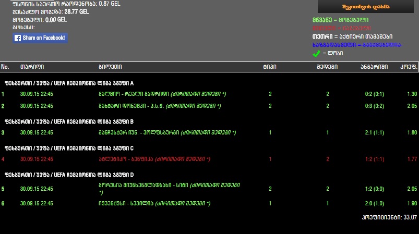Click the won amount 0.00 GEL
This screenshot has width=419, height=234.
[x=56, y=20]
